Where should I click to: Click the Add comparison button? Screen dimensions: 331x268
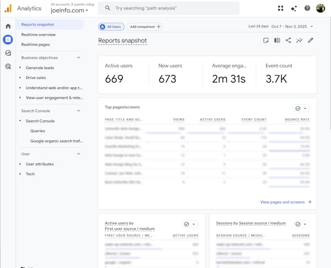coord(145,27)
